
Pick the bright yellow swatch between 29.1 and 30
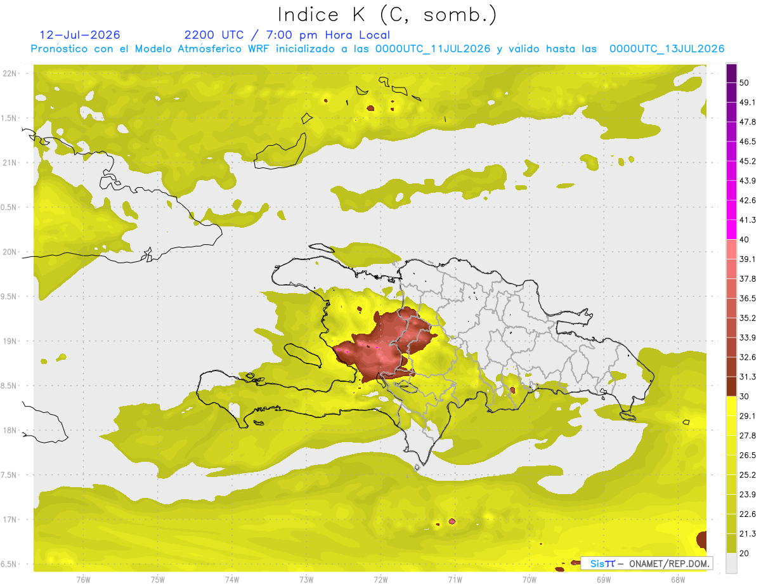point(731,406)
